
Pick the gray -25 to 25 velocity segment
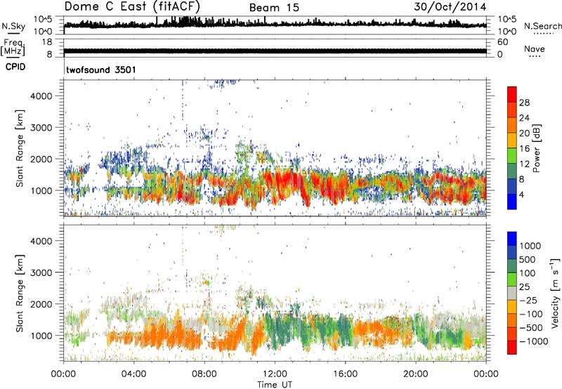(x=512, y=293)
